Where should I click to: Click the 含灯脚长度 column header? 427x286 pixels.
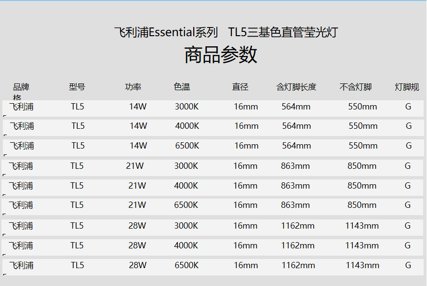pyautogui.click(x=296, y=87)
